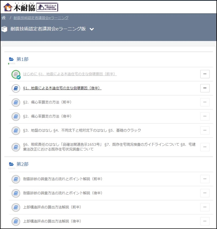The width and height of the screenshot is (217, 229).
Task: Click the 木耐協 logo in header
Action: pos(19,7)
